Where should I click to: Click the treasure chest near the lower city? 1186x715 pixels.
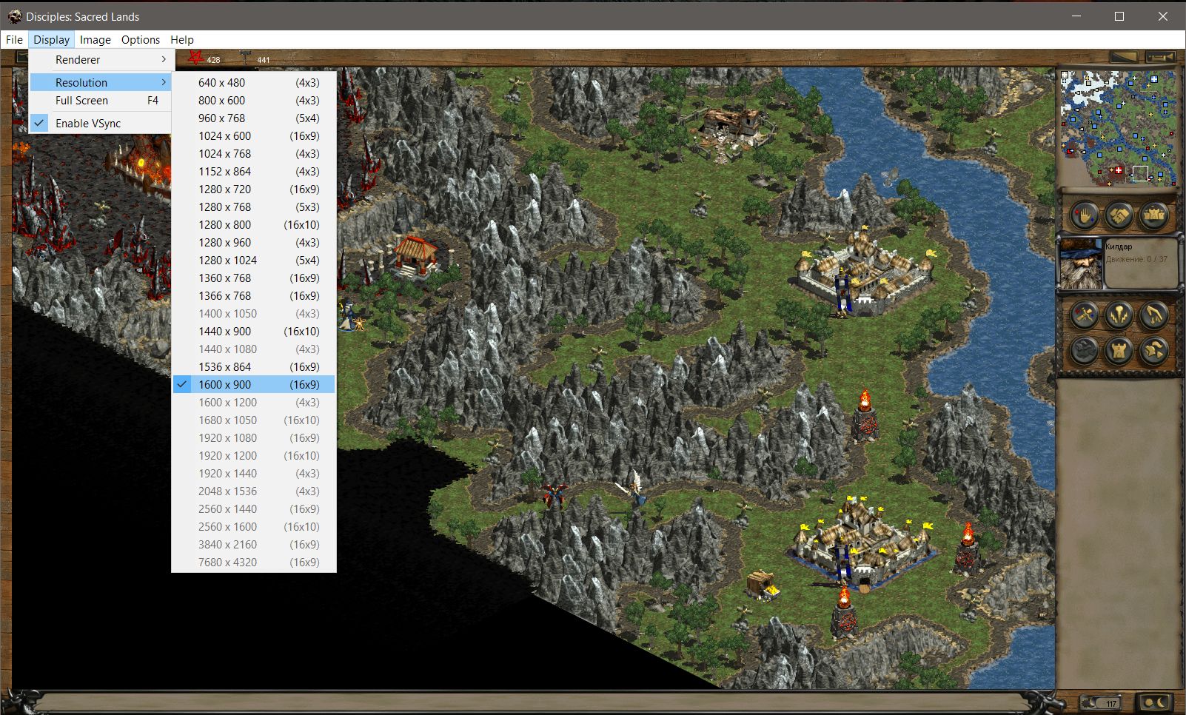[763, 584]
